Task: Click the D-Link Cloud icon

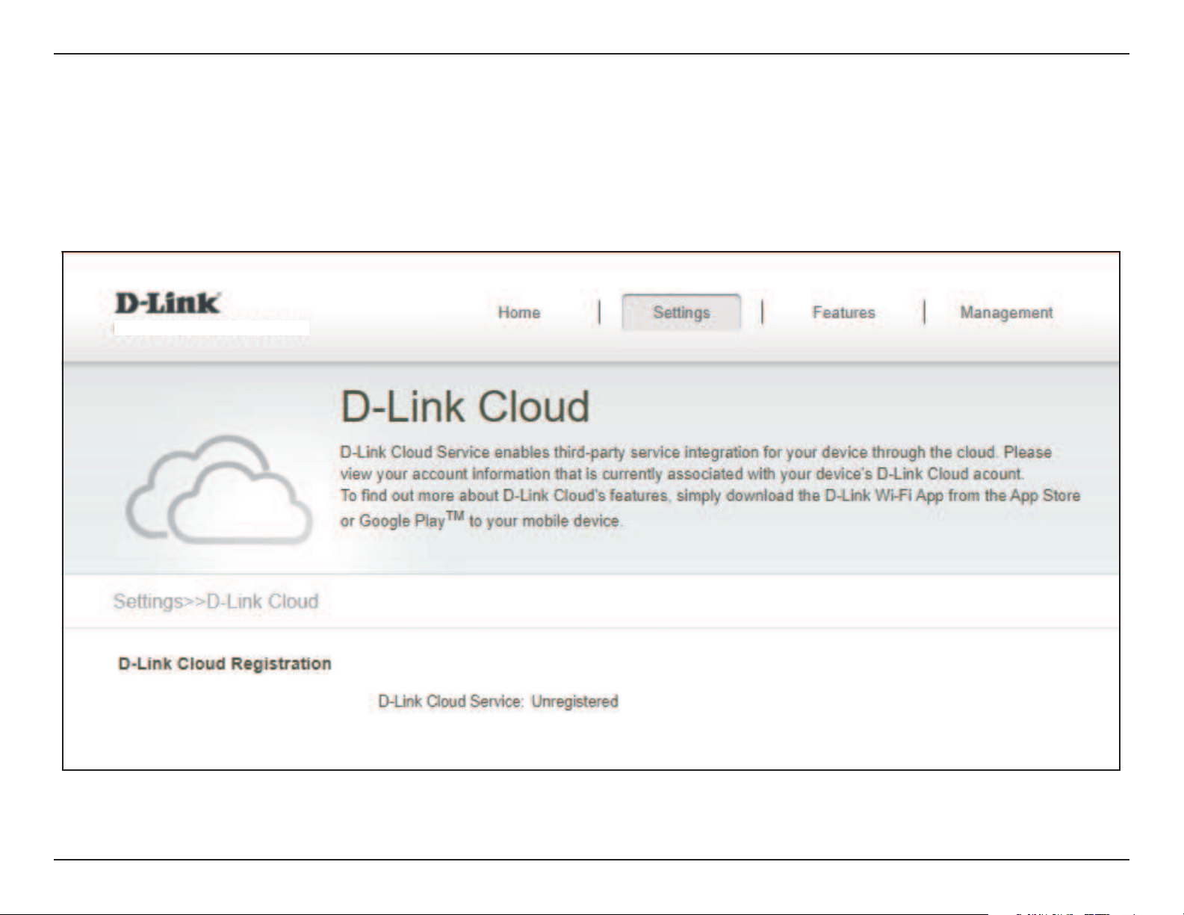Action: tap(219, 488)
